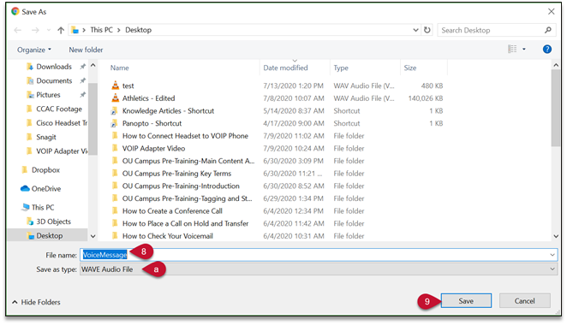Create a New folder
567x325 pixels.
point(86,50)
